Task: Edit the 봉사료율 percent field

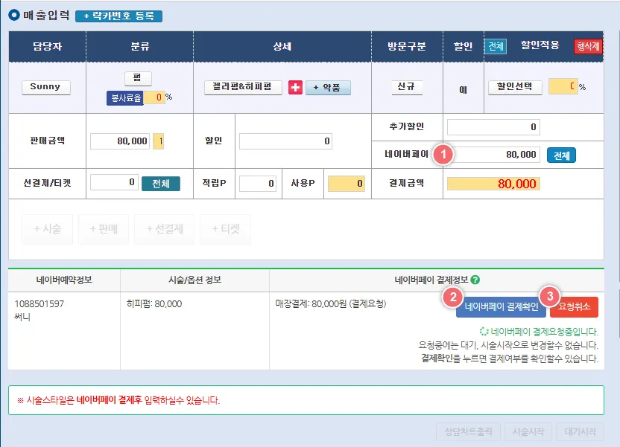Action: 154,97
